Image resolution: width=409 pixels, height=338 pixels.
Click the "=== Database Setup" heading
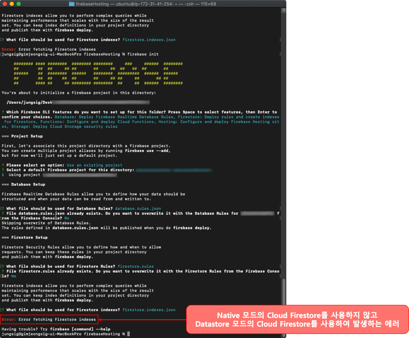pyautogui.click(x=23, y=184)
